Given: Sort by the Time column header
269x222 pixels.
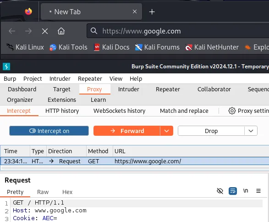Looking at the screenshot, I should 15,151.
